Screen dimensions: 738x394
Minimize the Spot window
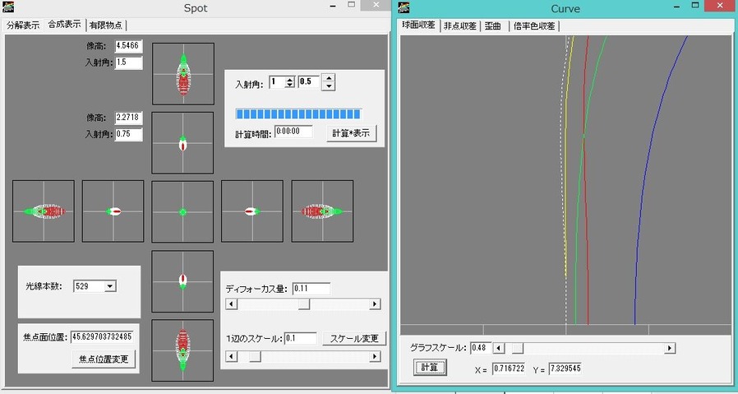pyautogui.click(x=333, y=6)
